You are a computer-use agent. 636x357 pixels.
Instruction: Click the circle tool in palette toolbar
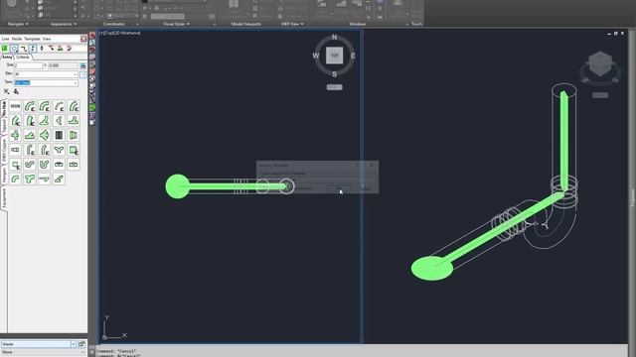click(14, 49)
